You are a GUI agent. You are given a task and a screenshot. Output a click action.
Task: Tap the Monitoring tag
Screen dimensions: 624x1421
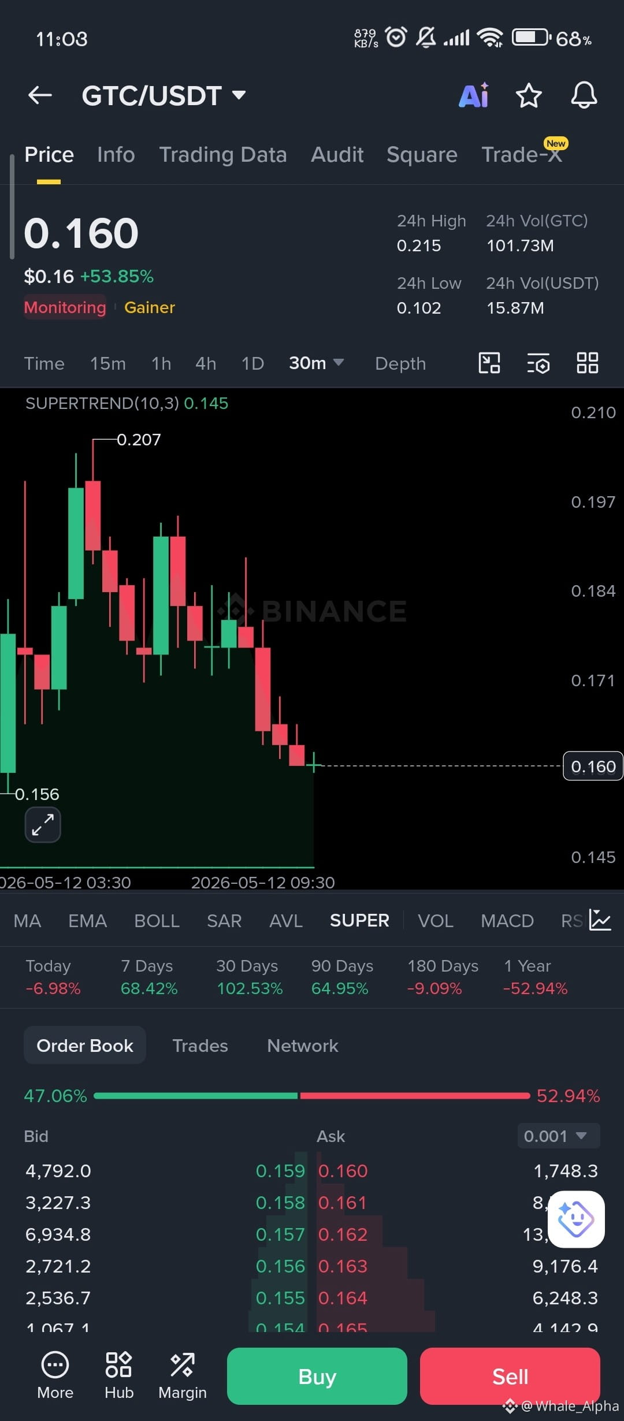click(65, 307)
